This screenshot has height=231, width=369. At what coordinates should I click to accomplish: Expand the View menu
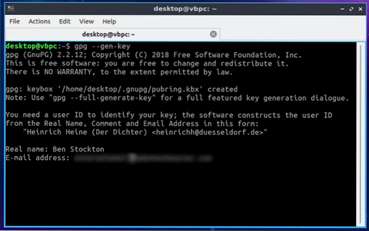86,22
